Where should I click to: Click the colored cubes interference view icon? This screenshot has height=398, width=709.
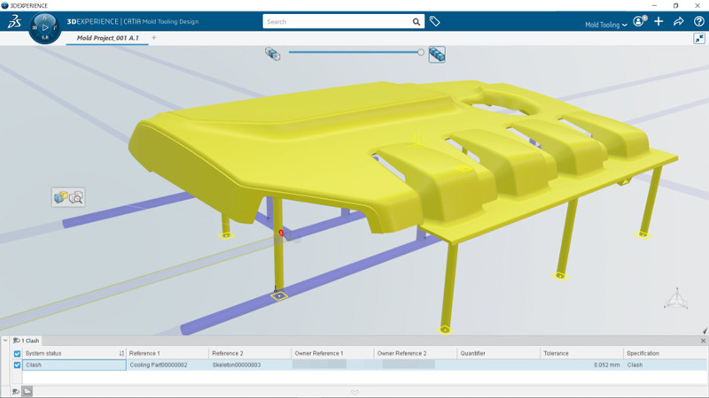tap(60, 196)
